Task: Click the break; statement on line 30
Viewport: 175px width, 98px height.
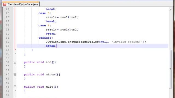Action: [x=51, y=34]
